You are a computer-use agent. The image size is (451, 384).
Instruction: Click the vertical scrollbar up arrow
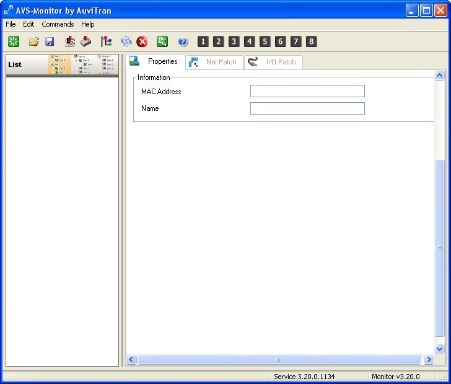coord(439,76)
